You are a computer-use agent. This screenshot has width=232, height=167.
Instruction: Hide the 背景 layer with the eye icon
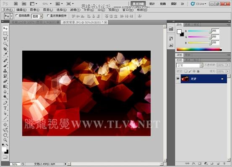tap(178, 79)
